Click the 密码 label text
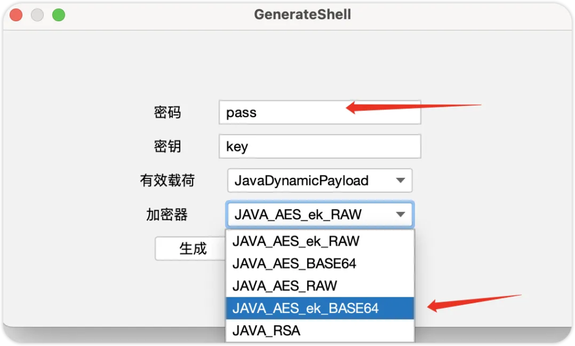575x346 pixels. (x=167, y=112)
